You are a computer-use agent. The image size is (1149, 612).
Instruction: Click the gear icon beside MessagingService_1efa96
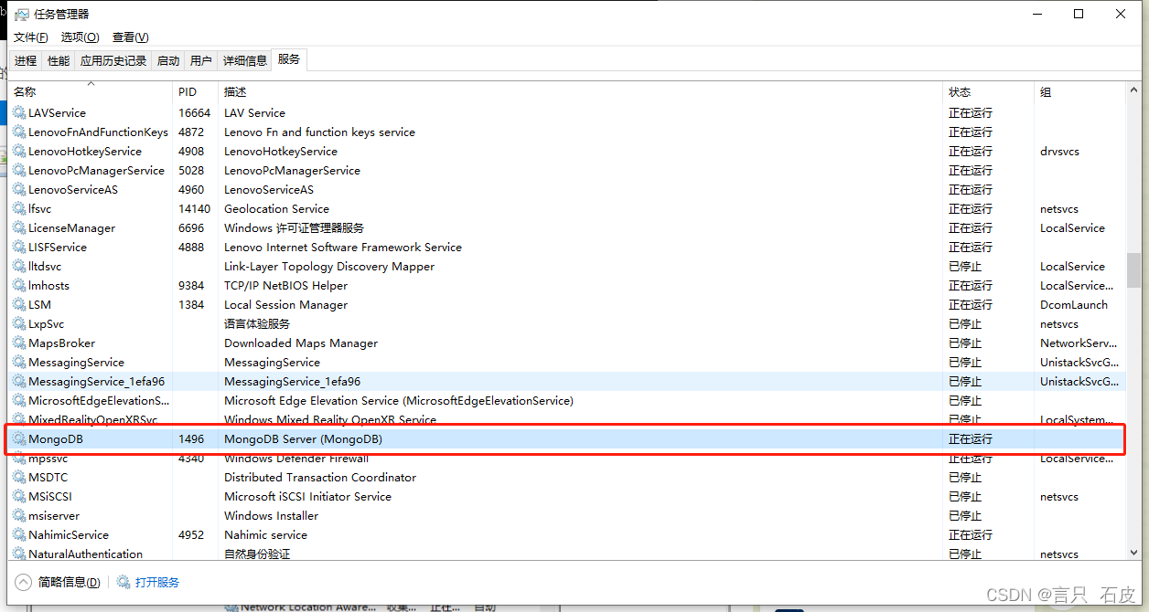19,381
